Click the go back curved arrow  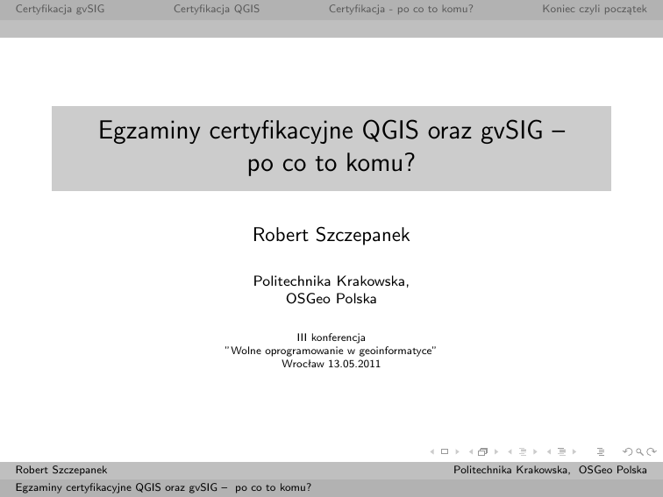pyautogui.click(x=626, y=452)
